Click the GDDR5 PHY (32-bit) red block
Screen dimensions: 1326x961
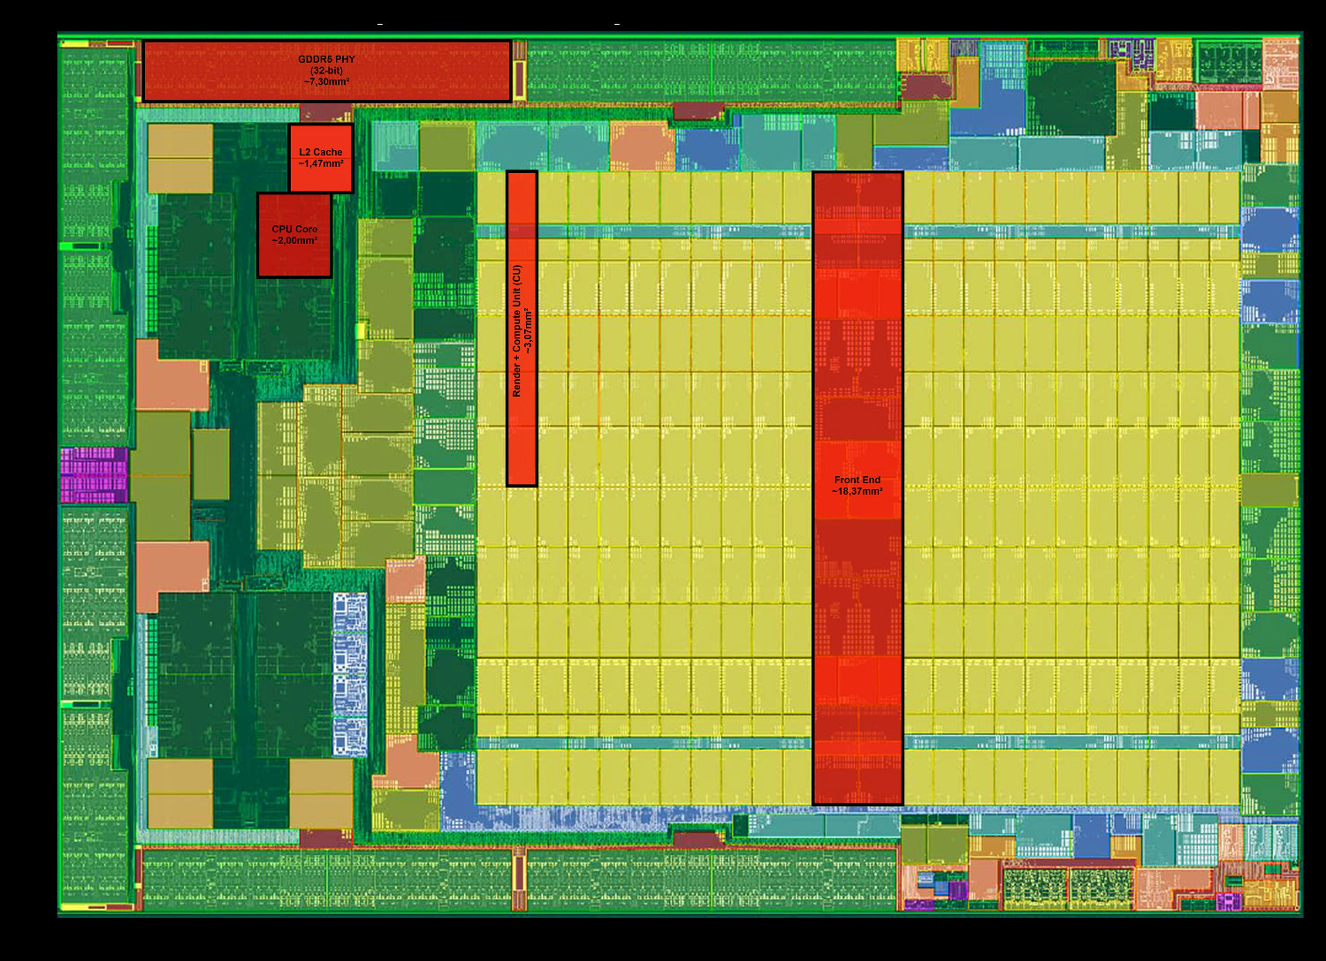click(326, 71)
